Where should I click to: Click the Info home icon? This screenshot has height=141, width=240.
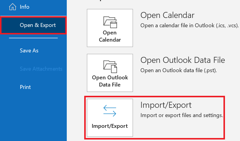click(x=13, y=7)
